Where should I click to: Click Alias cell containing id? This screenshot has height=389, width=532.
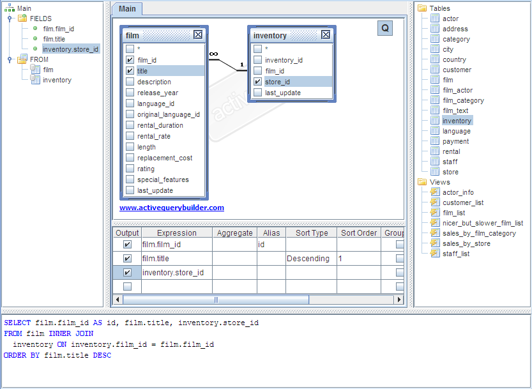(x=271, y=245)
